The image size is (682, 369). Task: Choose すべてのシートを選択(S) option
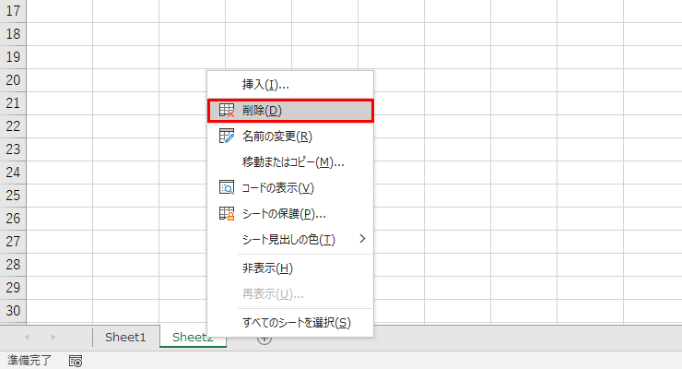pyautogui.click(x=296, y=322)
